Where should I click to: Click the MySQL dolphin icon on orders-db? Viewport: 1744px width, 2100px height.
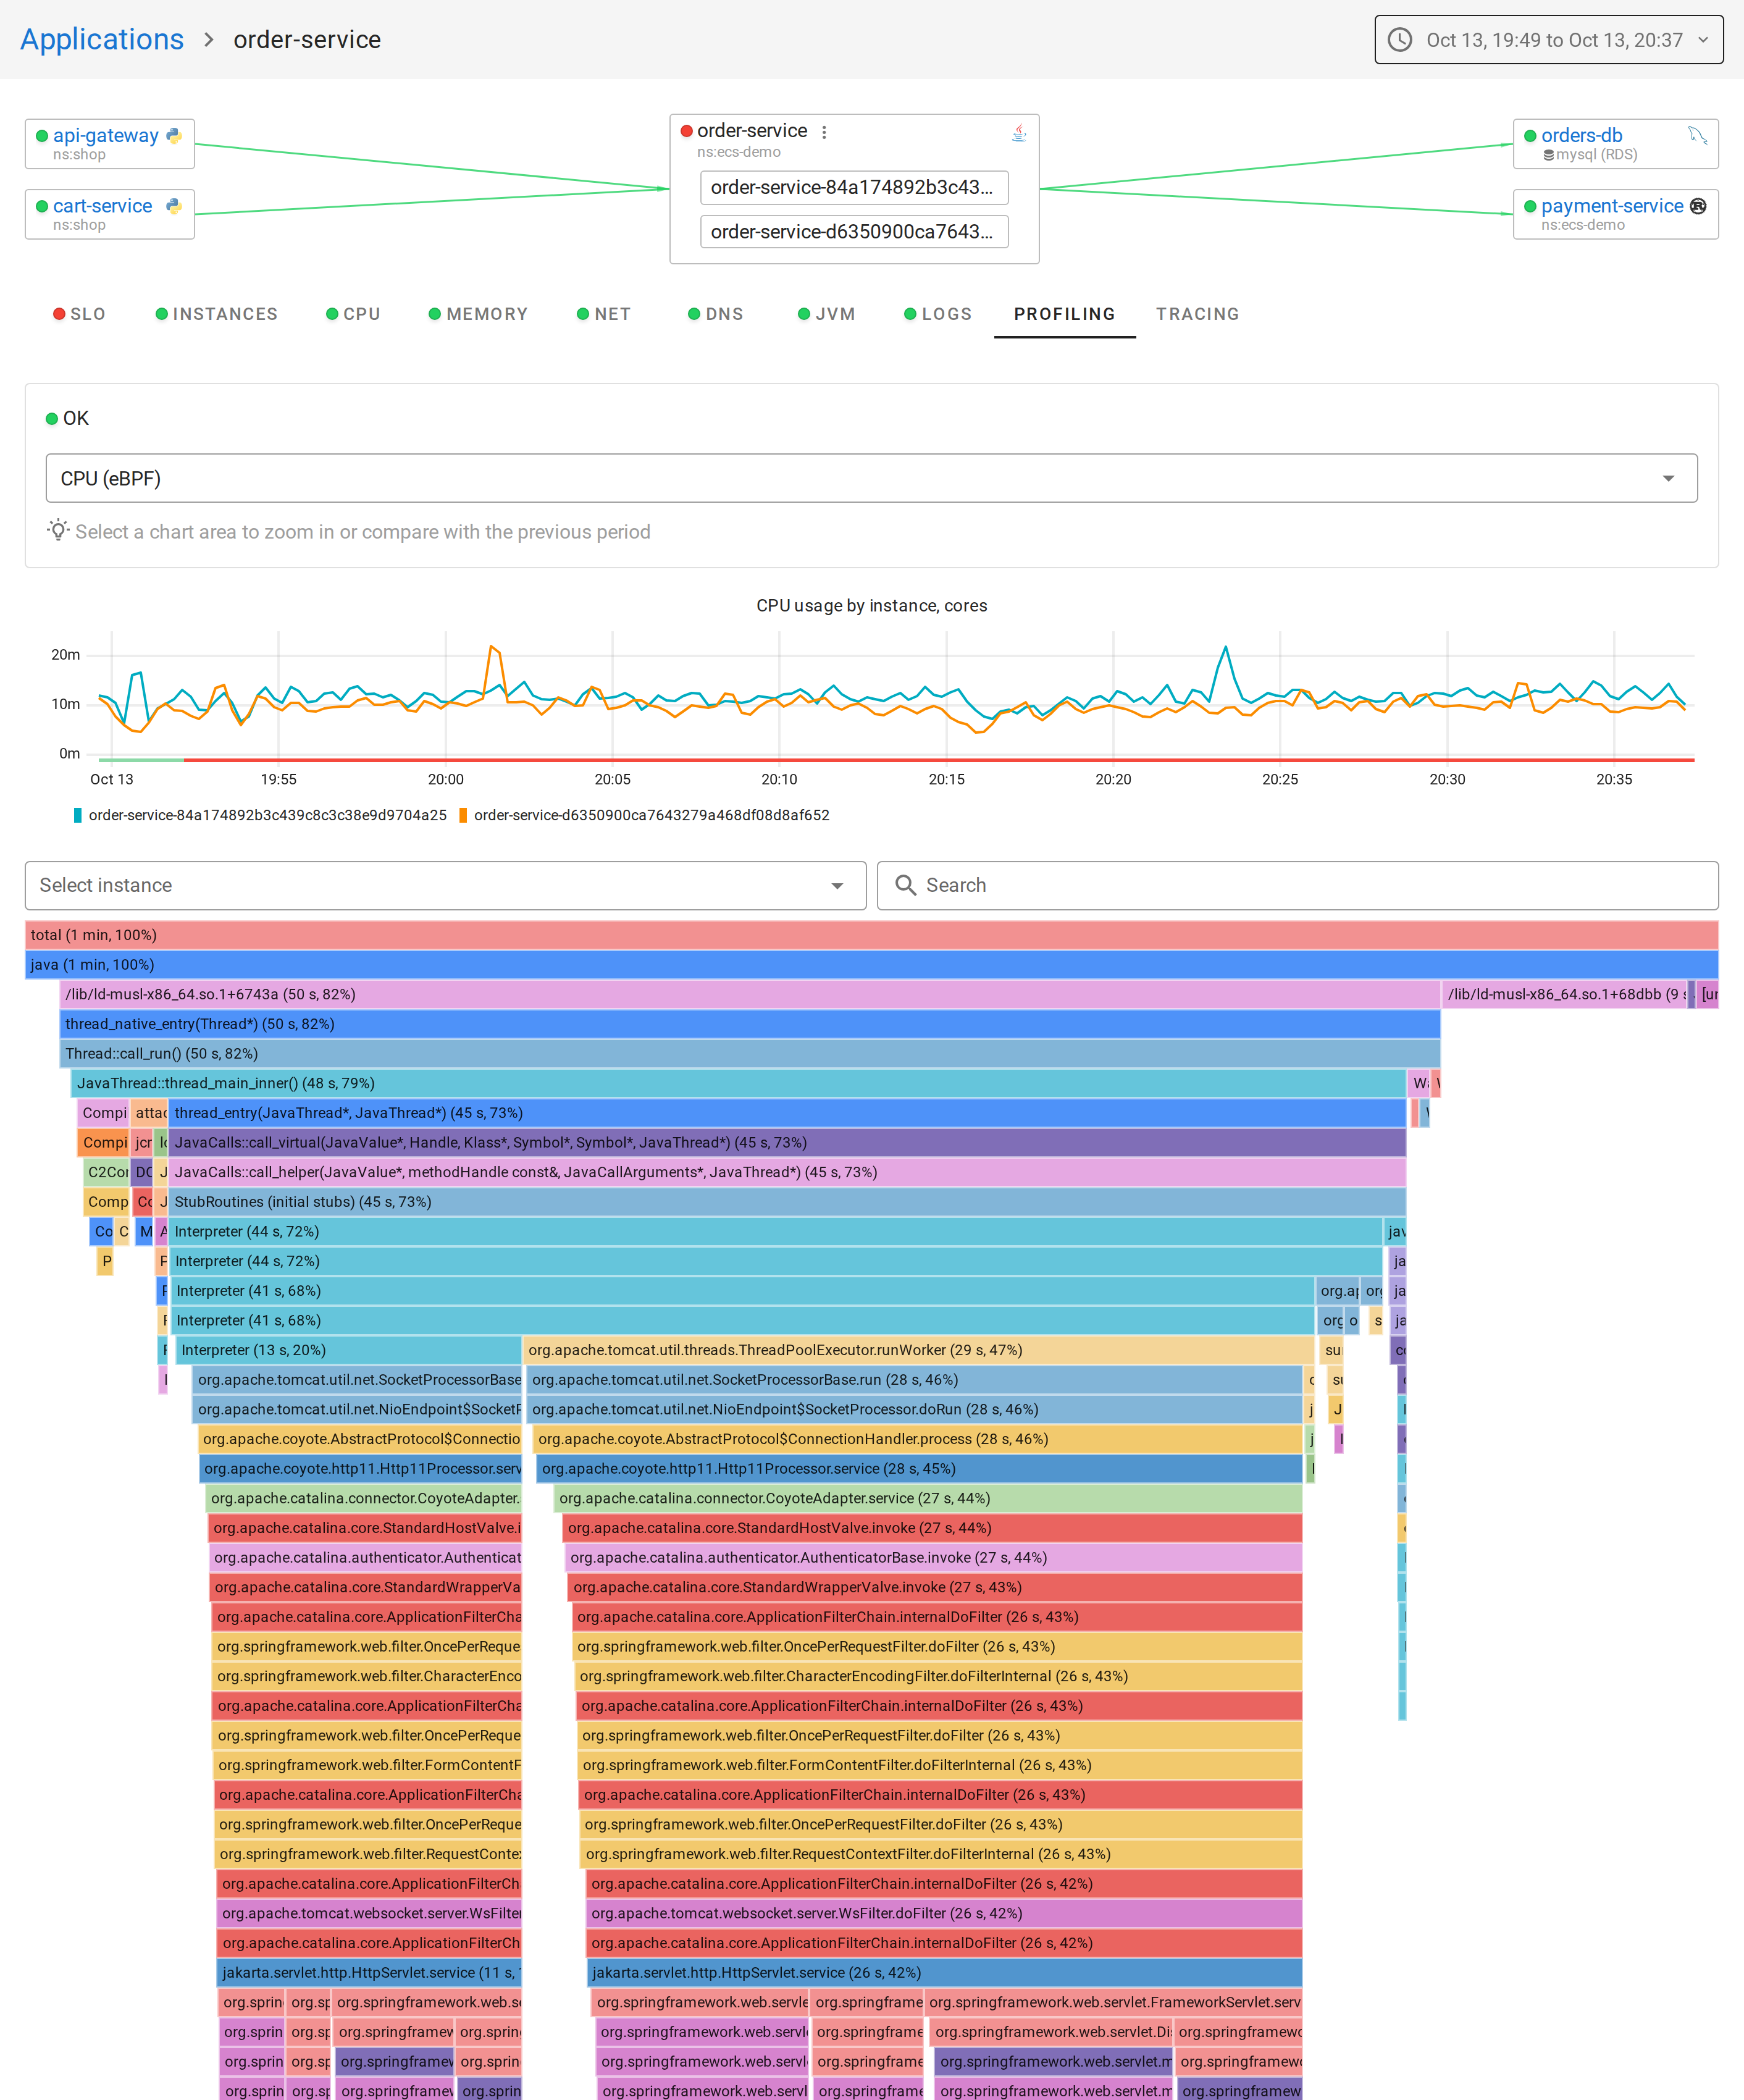(x=1698, y=135)
